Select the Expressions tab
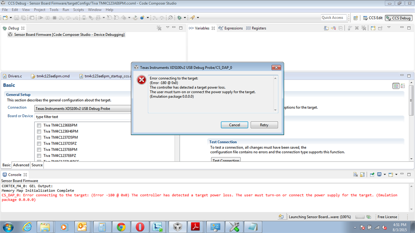Screen dimensions: 415x233 click(230, 28)
